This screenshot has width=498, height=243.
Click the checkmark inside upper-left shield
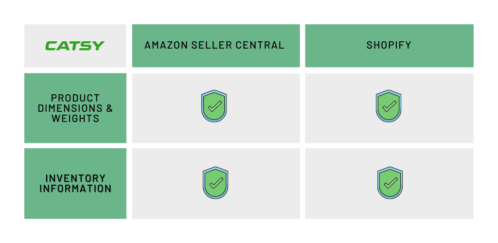tap(214, 106)
